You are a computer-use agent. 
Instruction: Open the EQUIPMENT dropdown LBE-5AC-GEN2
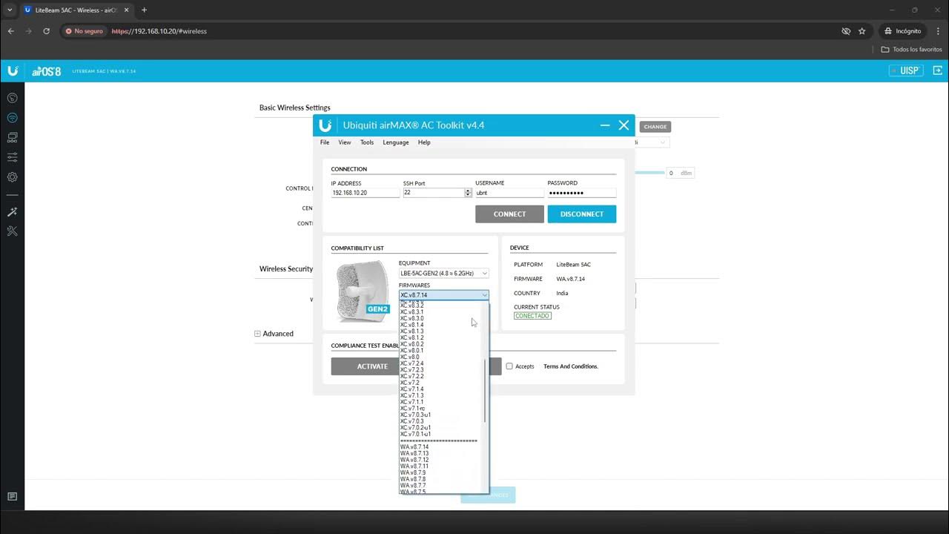443,274
